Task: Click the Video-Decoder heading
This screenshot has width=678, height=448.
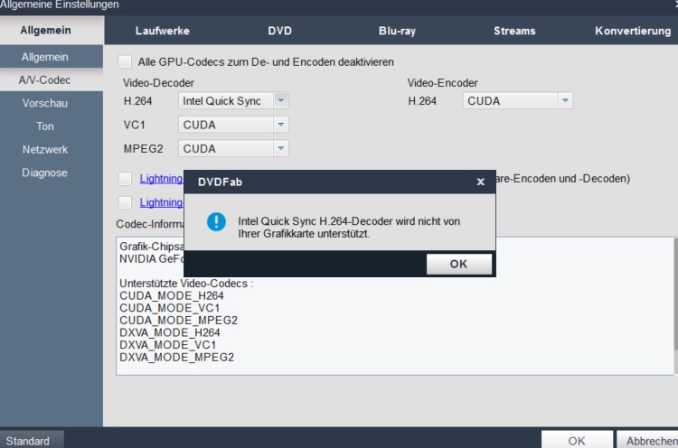Action: 159,82
